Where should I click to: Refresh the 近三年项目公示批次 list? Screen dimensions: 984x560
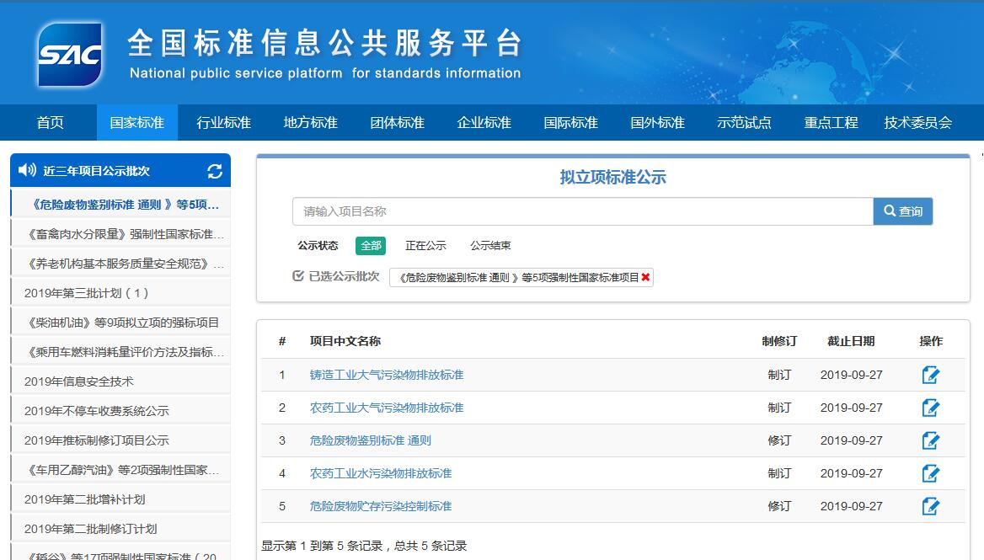[215, 171]
